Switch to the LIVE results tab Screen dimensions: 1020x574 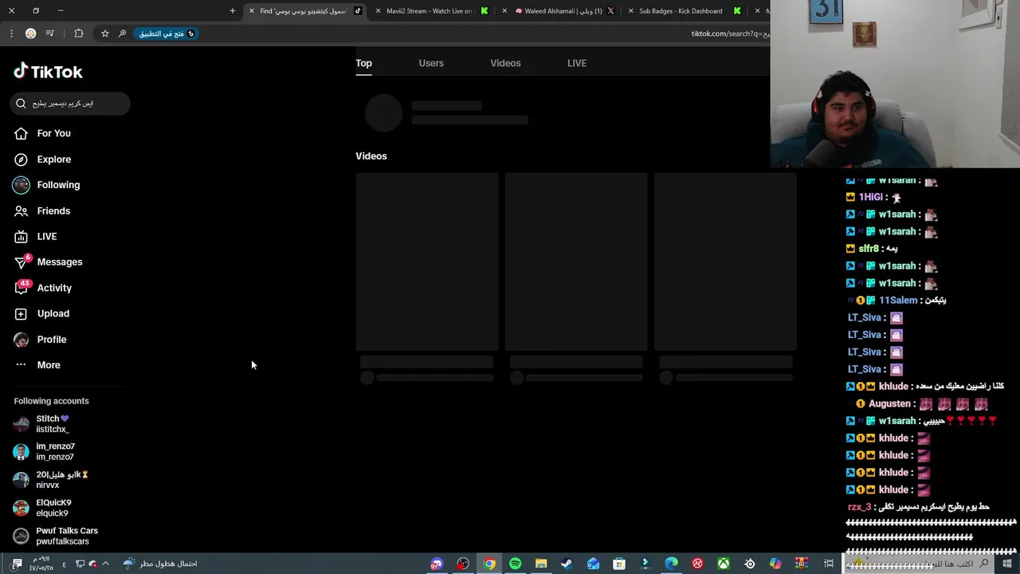click(x=577, y=63)
